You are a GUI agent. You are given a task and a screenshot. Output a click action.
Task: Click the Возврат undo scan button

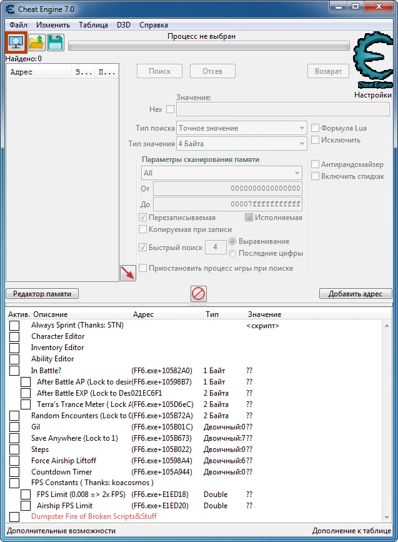click(x=328, y=71)
